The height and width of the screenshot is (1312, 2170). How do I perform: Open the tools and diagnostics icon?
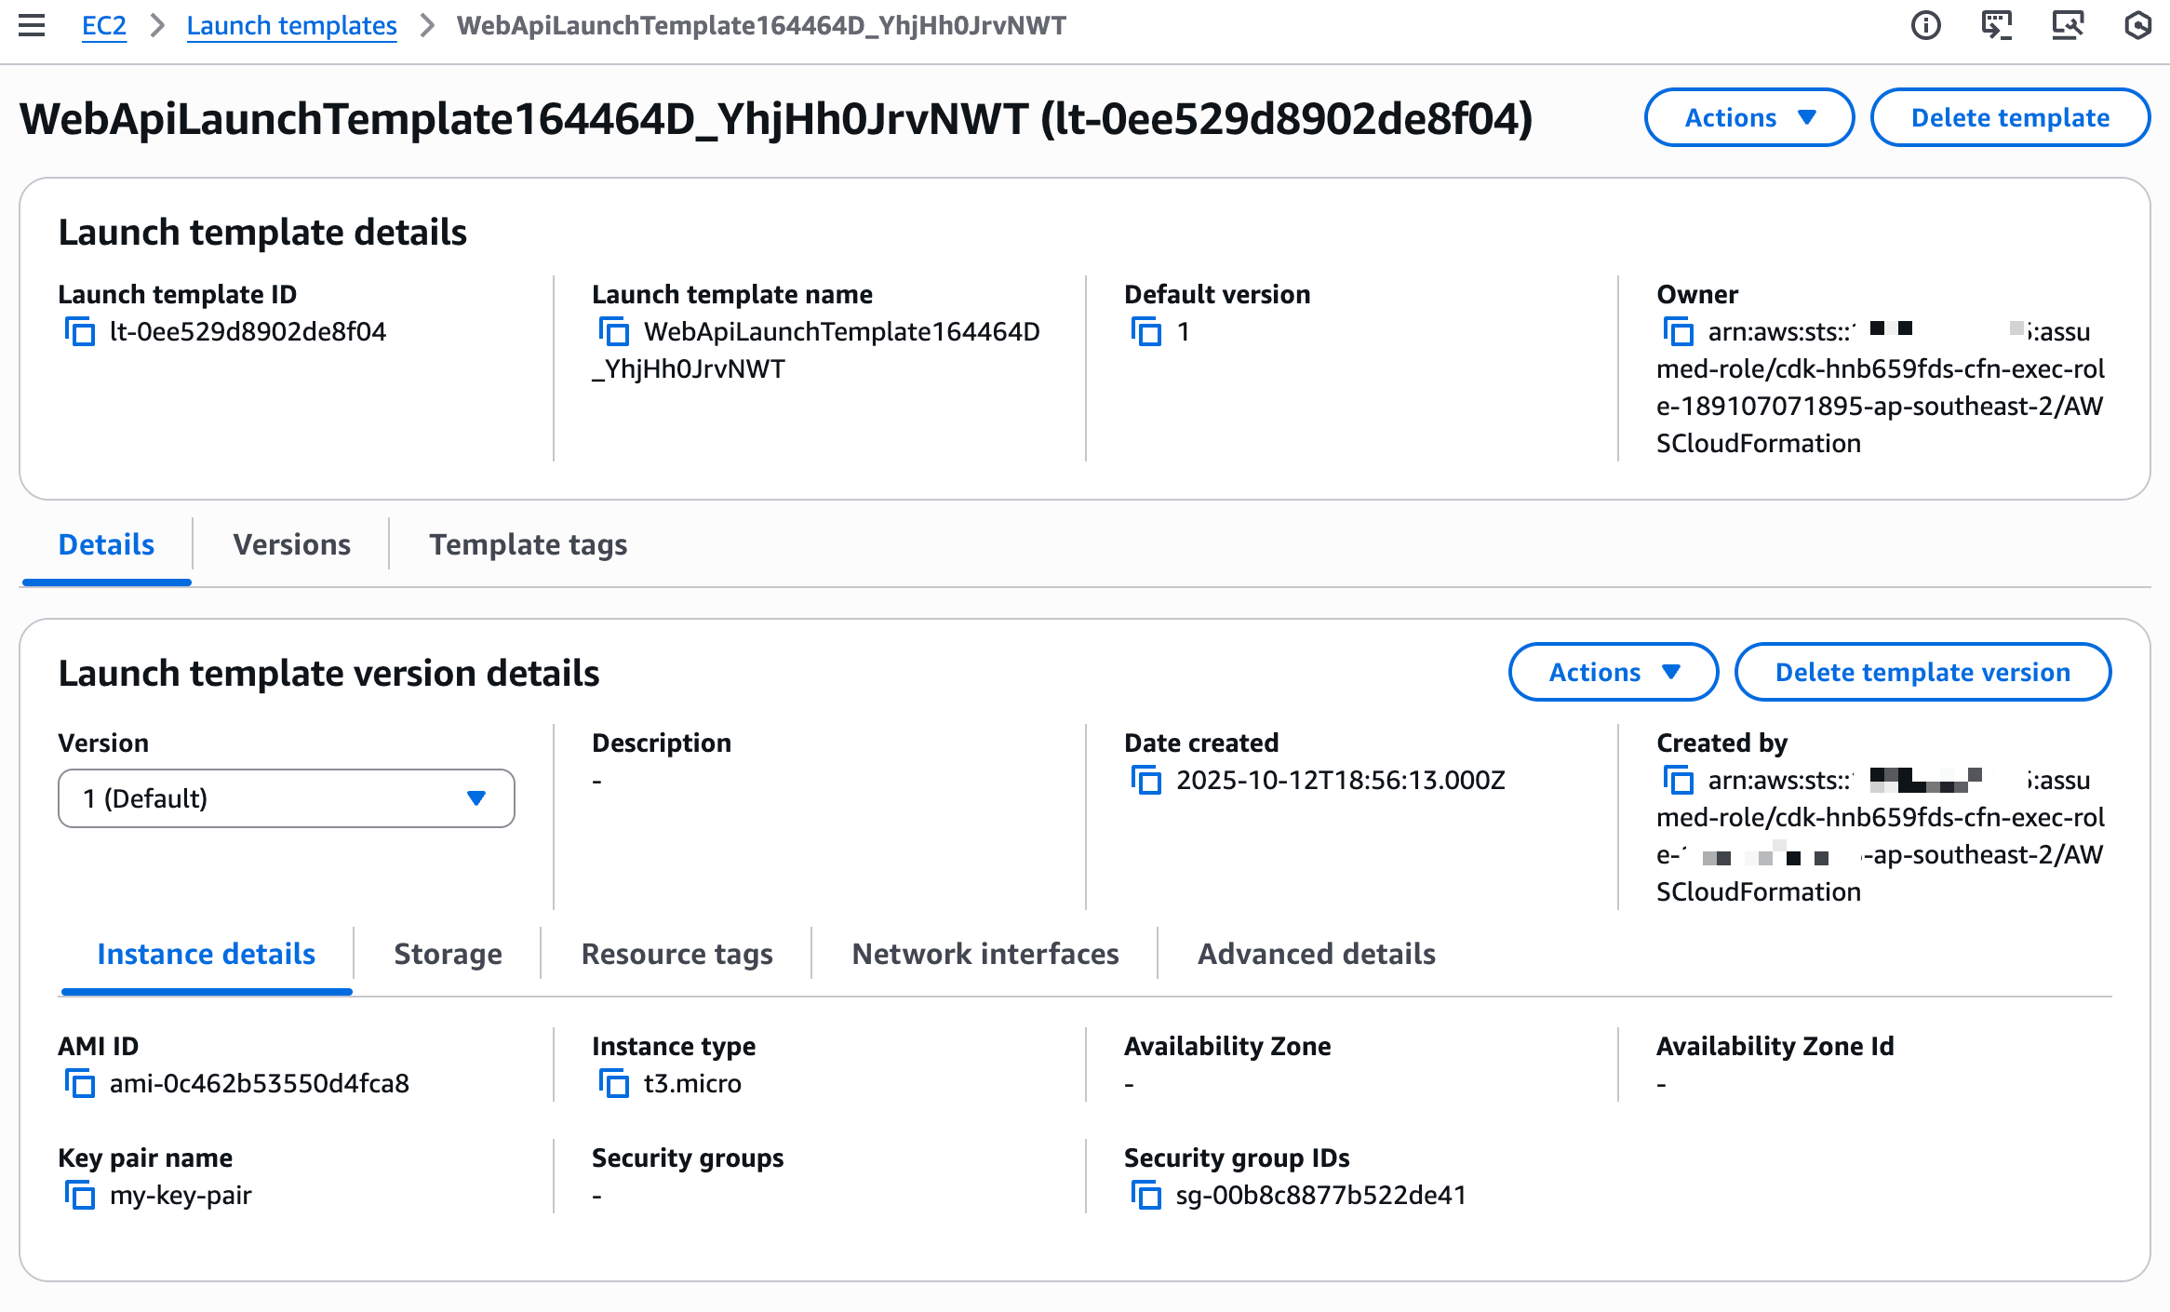pyautogui.click(x=2068, y=25)
